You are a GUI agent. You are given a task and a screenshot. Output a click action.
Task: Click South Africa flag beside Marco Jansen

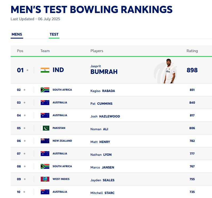point(45,166)
